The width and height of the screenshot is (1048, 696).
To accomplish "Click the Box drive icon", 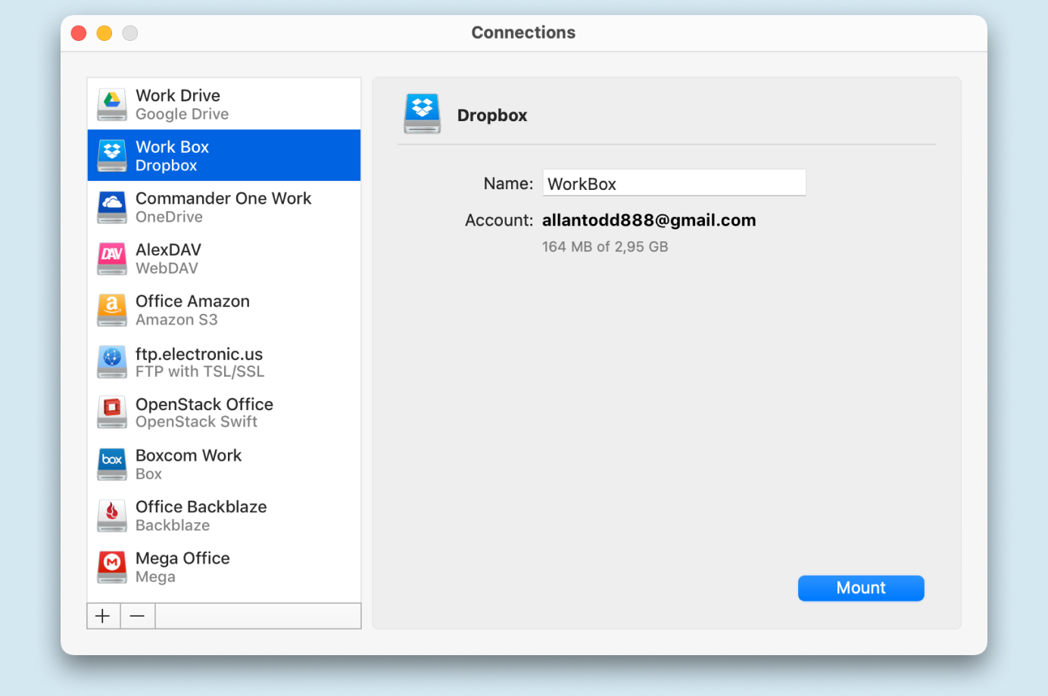I will [112, 465].
